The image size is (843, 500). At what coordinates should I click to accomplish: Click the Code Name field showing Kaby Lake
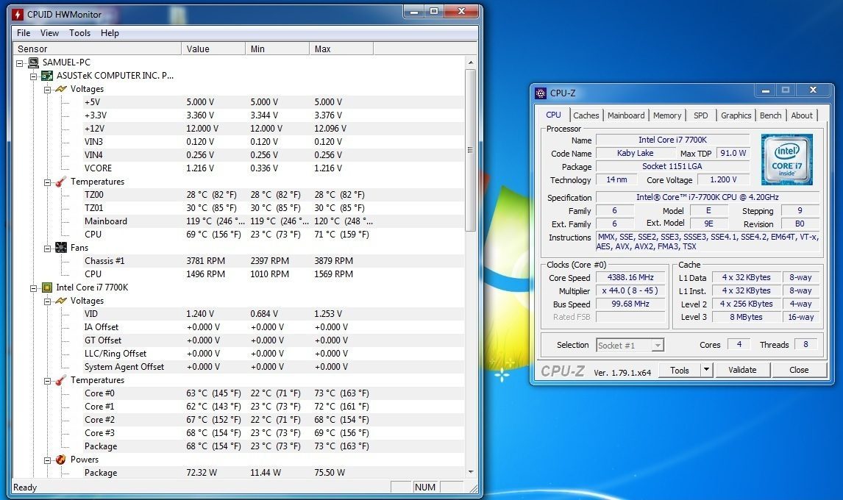pos(635,153)
